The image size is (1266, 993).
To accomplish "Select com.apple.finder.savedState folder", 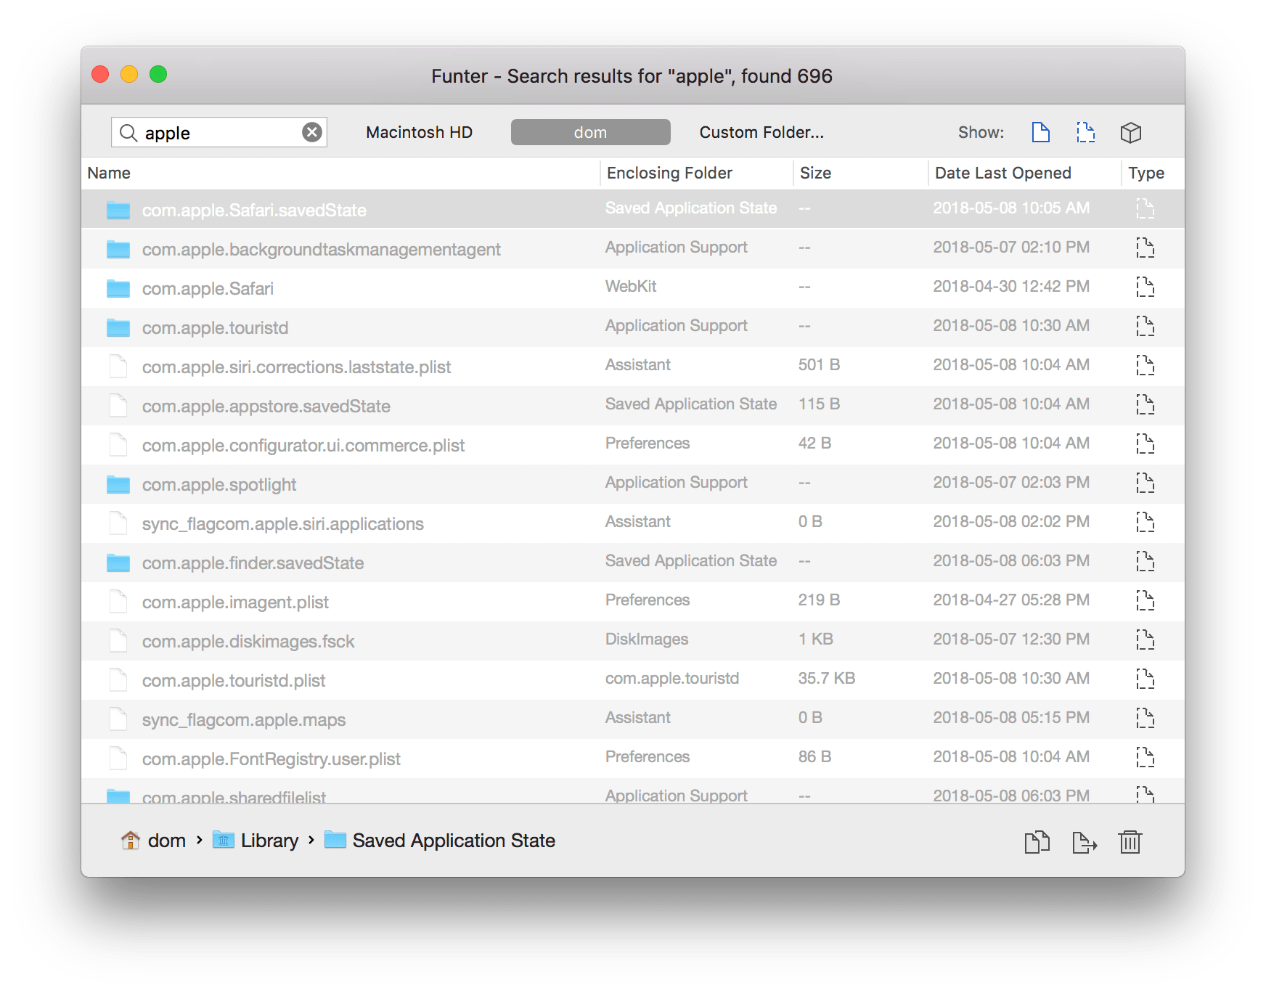I will point(633,562).
